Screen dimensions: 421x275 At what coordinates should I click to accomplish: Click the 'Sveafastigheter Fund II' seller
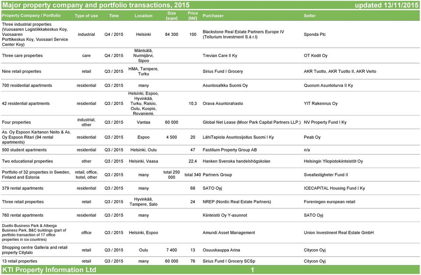pos(326,175)
